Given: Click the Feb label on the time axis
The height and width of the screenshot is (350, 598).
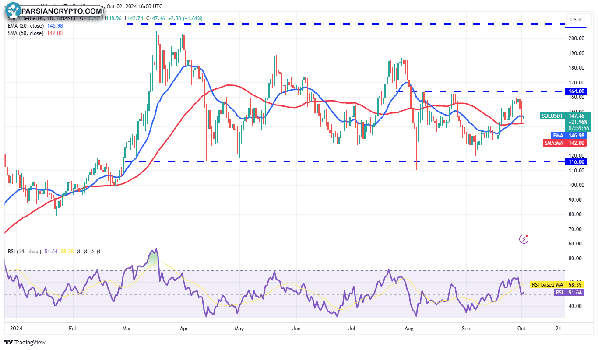Looking at the screenshot, I should tap(73, 328).
